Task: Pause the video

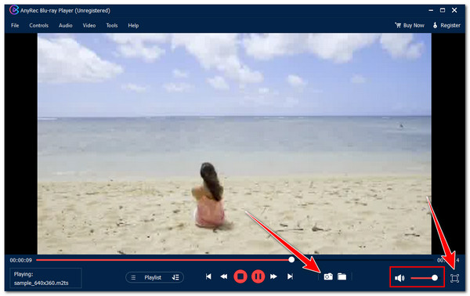Action: coord(258,276)
